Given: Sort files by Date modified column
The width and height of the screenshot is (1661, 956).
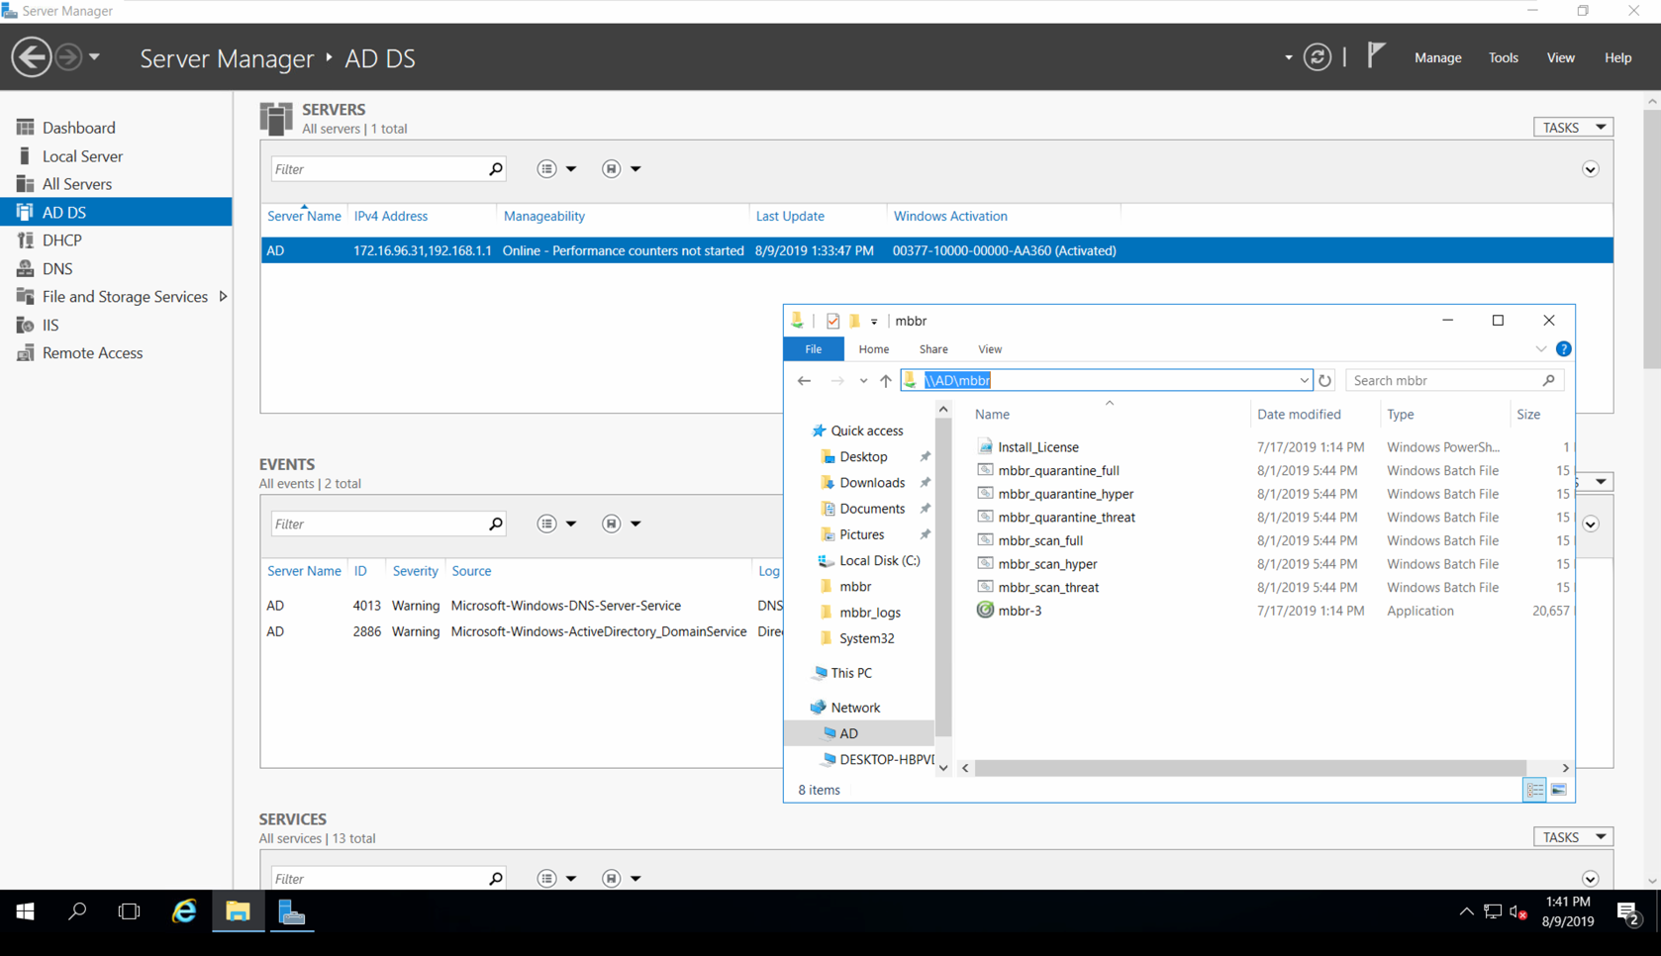Looking at the screenshot, I should (x=1299, y=415).
